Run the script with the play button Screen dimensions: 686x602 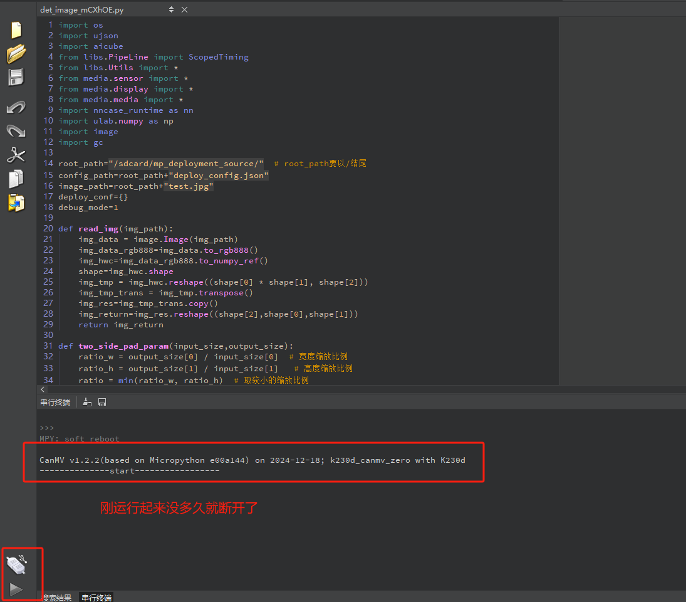pos(16,589)
